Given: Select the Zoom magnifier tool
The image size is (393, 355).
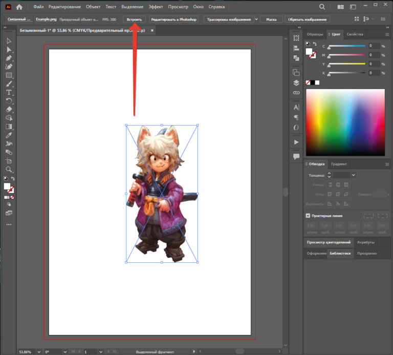Looking at the screenshot, I should tap(9, 169).
